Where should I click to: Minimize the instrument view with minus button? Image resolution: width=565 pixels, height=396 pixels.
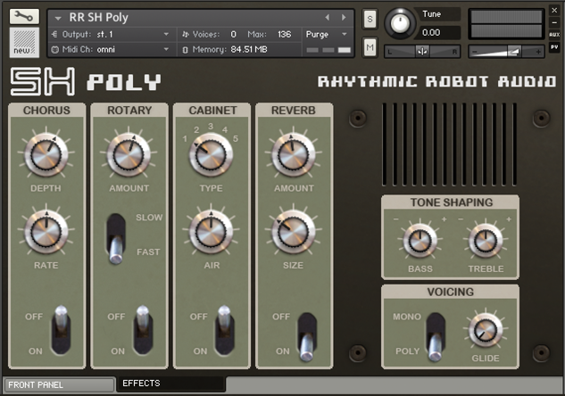pyautogui.click(x=554, y=22)
